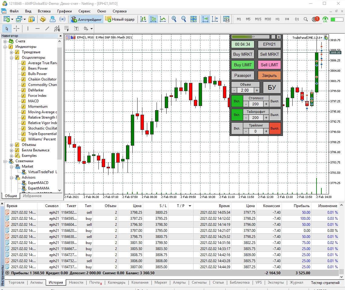Viewport: 345px width, 290px height.
Task: Enable Стоплосс with green Вкл. button
Action: click(237, 101)
